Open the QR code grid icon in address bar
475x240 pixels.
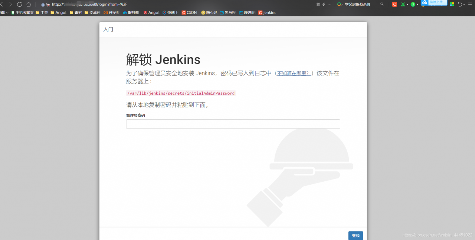(x=318, y=4)
